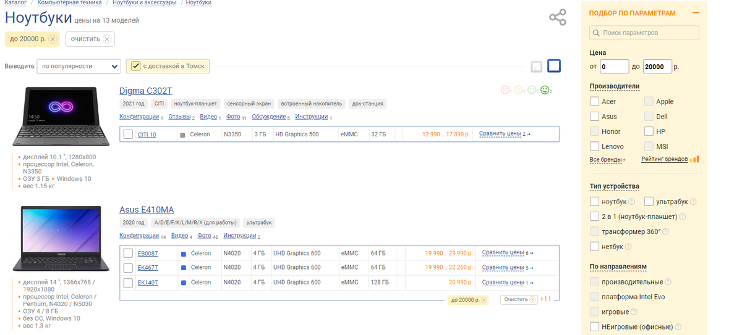
Task: Tick the HP manufacturer checkbox
Action: pyautogui.click(x=649, y=131)
